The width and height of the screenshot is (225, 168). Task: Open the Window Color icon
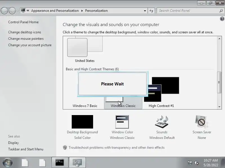click(x=122, y=122)
